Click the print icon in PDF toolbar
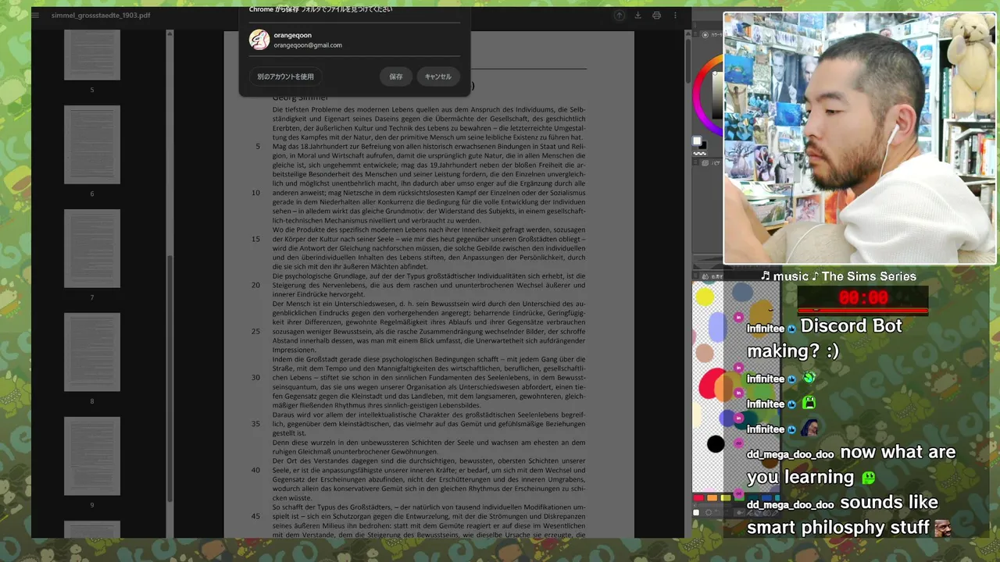1000x562 pixels. (656, 15)
